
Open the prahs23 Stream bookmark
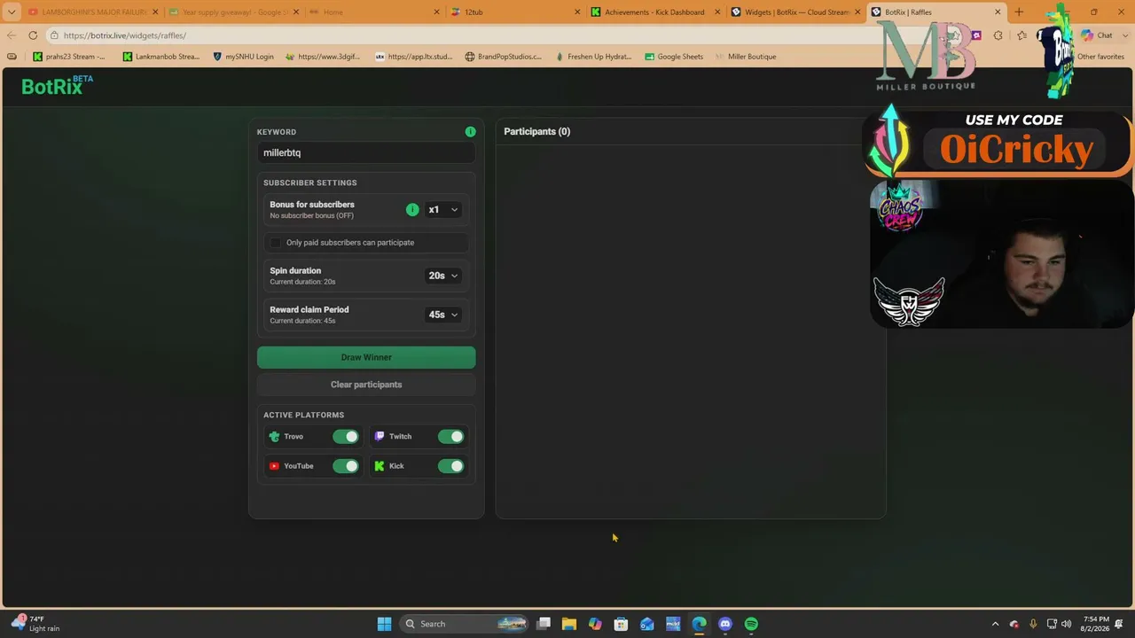[69, 57]
